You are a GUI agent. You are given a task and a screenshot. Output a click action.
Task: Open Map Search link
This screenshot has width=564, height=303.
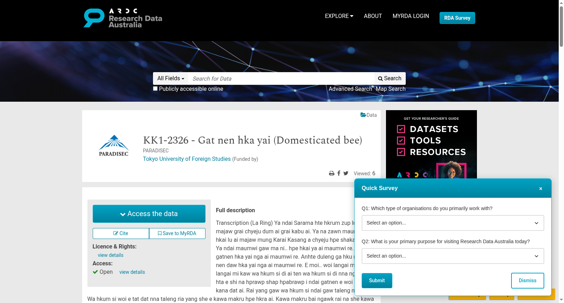(391, 89)
